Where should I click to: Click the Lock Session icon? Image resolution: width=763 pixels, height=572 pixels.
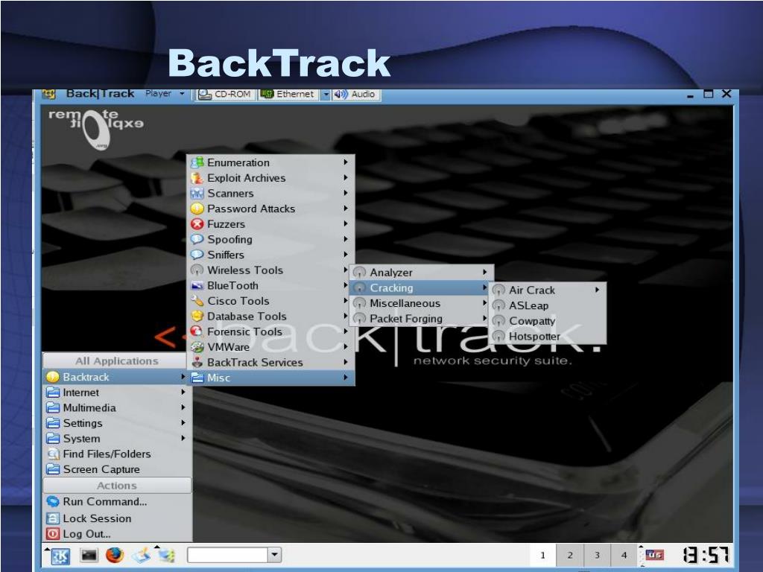pos(53,518)
